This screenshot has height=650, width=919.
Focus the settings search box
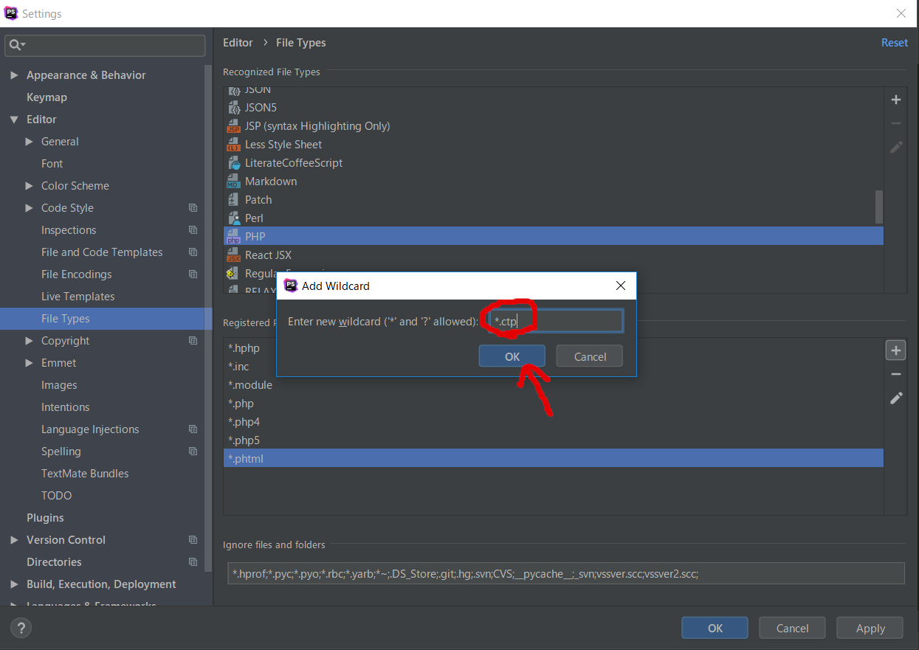[106, 45]
